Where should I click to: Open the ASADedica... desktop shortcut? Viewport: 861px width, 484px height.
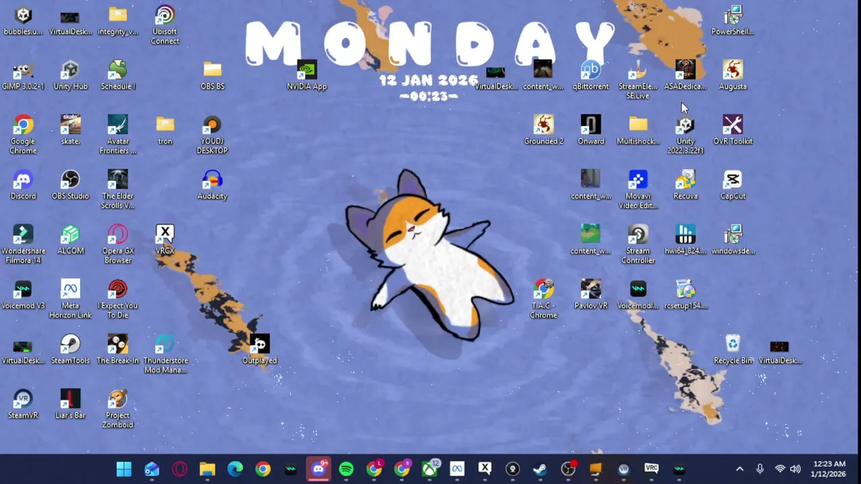(685, 75)
